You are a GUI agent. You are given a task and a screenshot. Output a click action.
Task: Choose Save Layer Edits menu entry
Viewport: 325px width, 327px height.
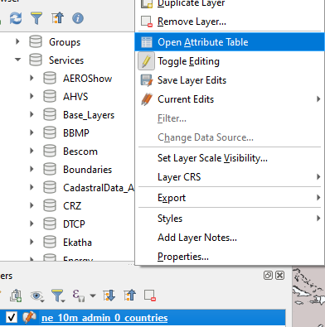230,80
